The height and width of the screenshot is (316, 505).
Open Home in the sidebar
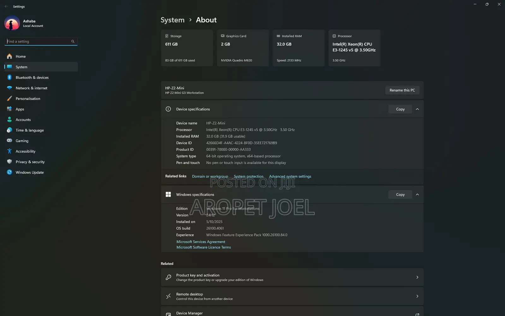[41, 56]
